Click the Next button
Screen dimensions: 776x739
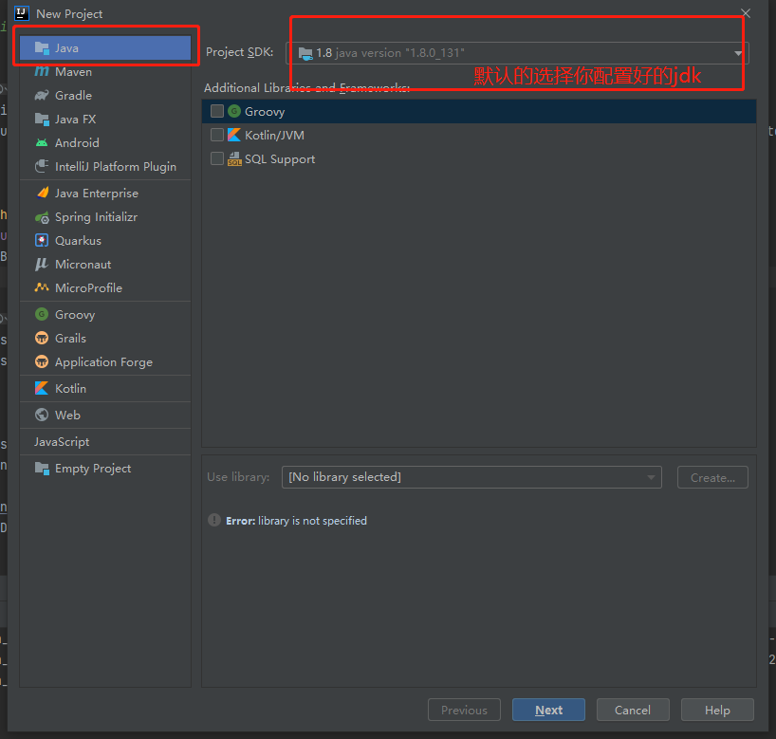pyautogui.click(x=548, y=710)
